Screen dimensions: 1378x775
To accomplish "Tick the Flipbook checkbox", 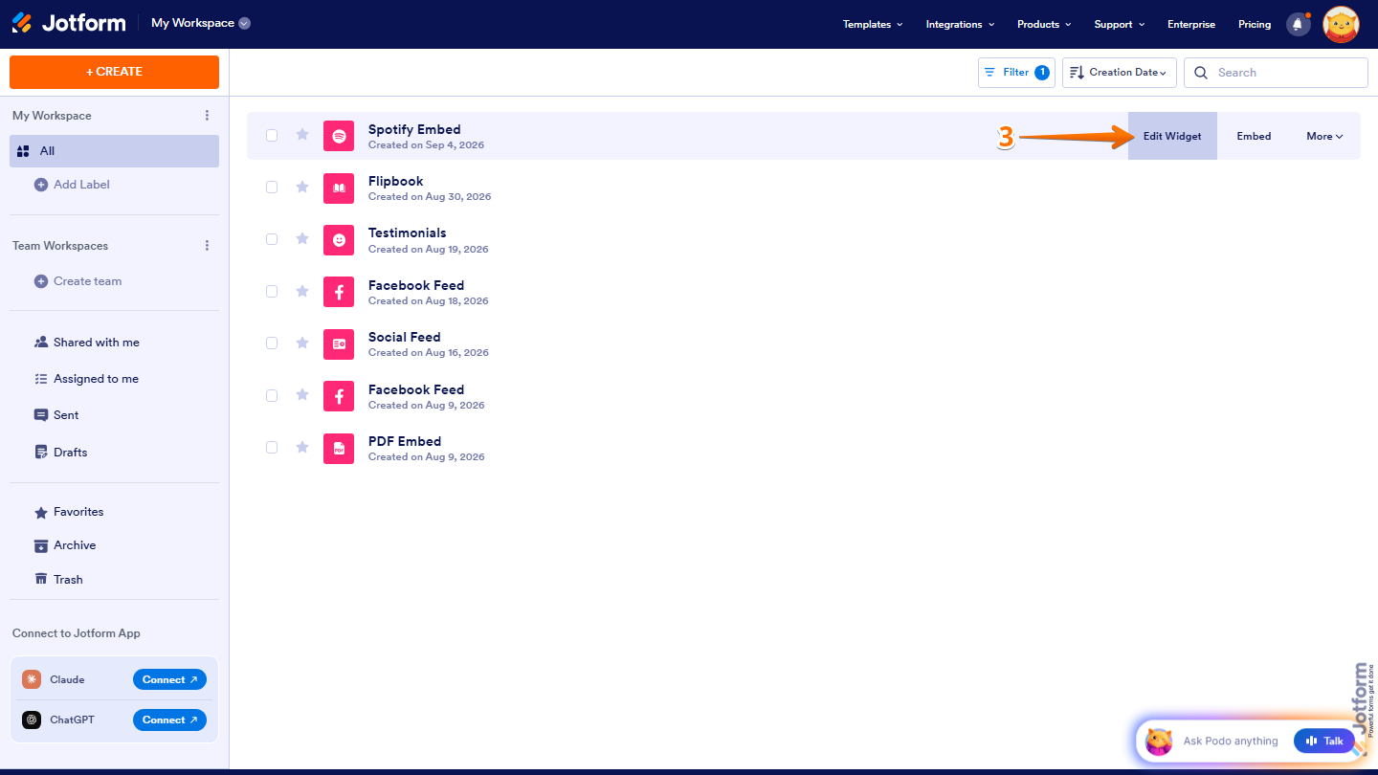I will pyautogui.click(x=272, y=188).
